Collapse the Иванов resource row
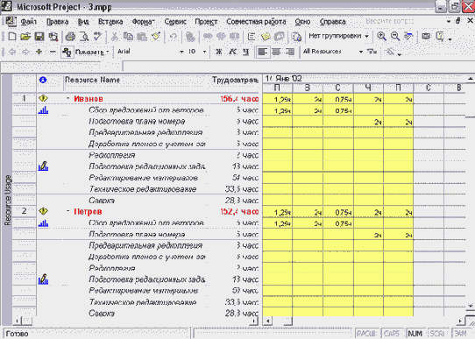Screen dimensions: 475x339 (67, 98)
